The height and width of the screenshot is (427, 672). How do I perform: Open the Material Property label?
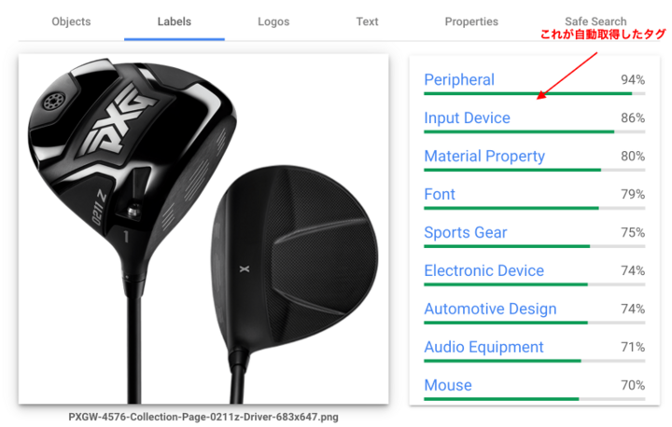click(x=484, y=156)
